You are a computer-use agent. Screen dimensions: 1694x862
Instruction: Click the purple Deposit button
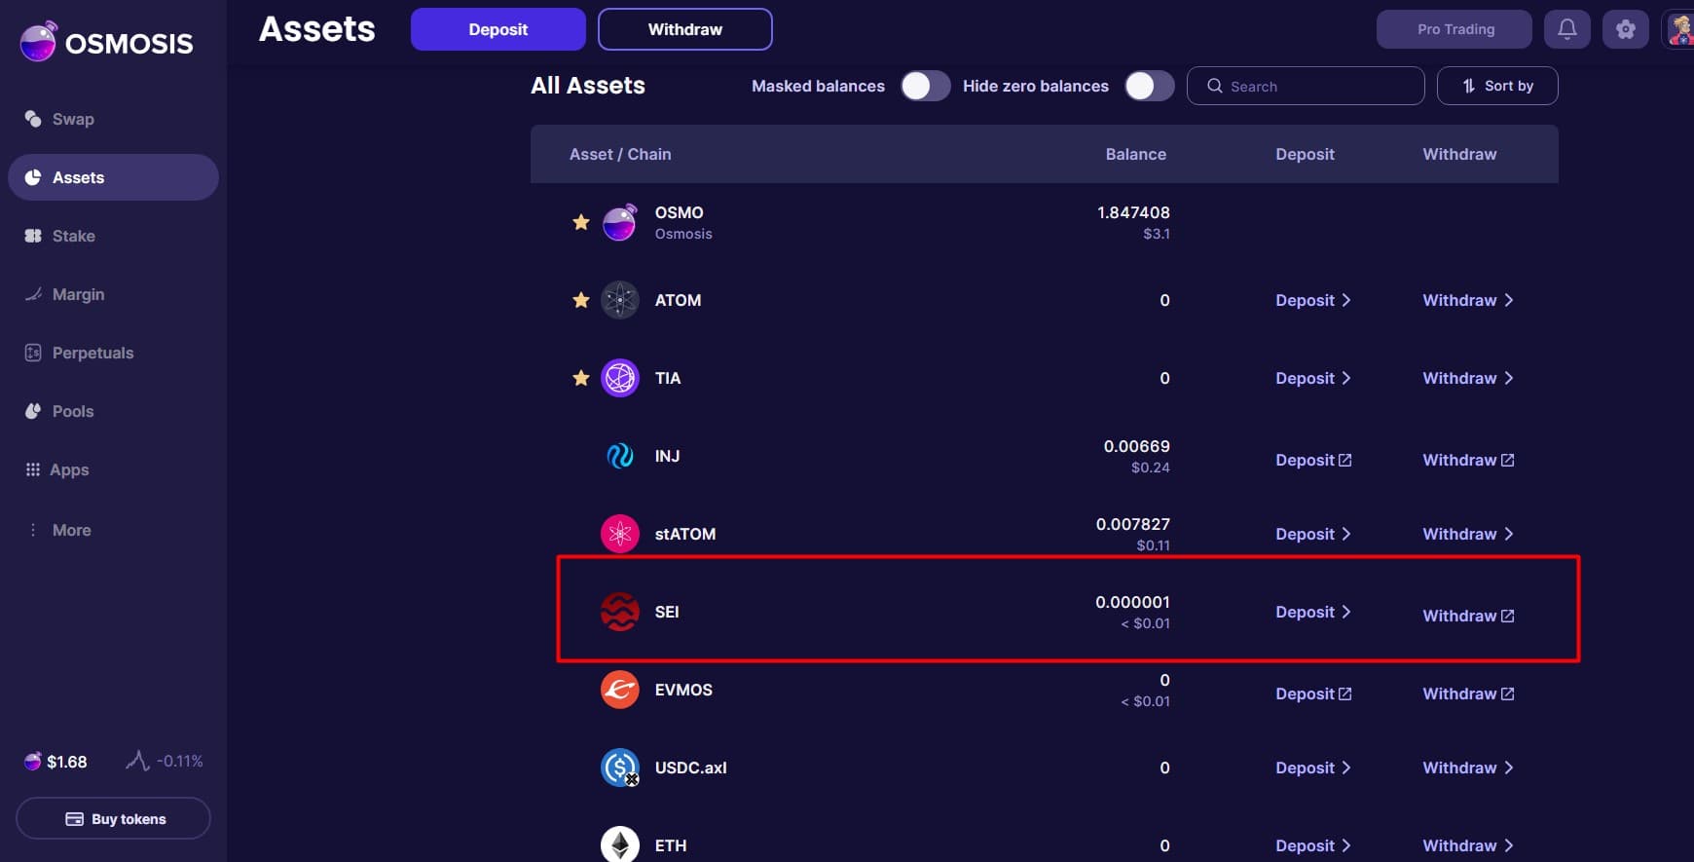[x=497, y=29]
